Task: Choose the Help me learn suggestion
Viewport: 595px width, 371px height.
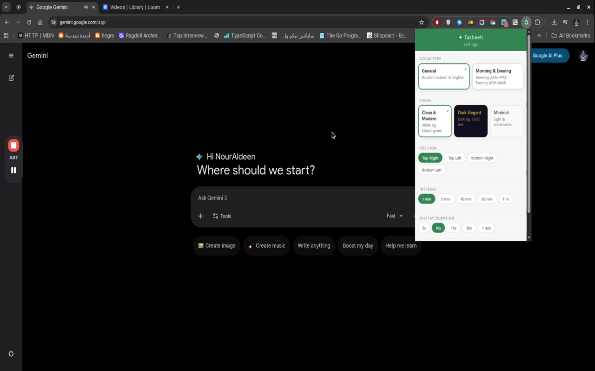Action: [401, 246]
